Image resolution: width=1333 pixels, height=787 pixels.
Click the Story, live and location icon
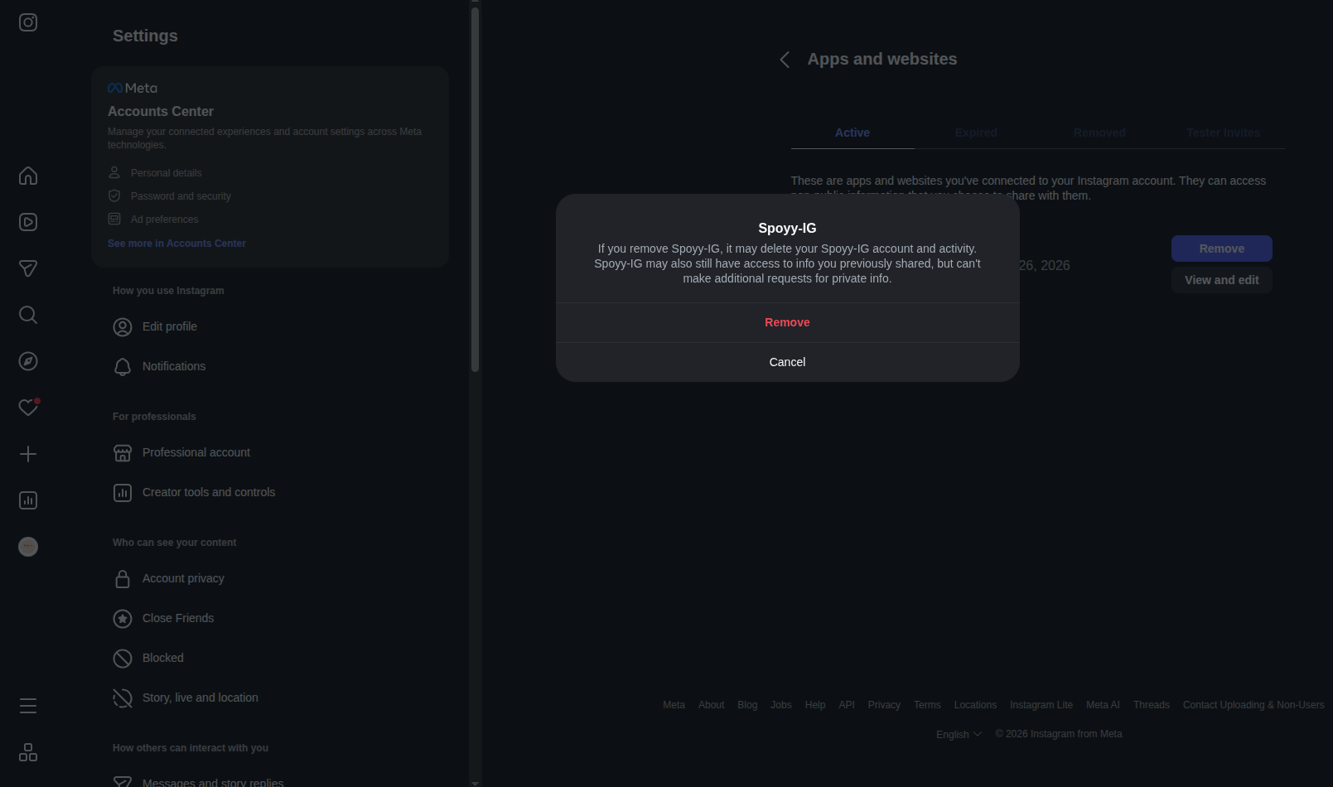(123, 698)
